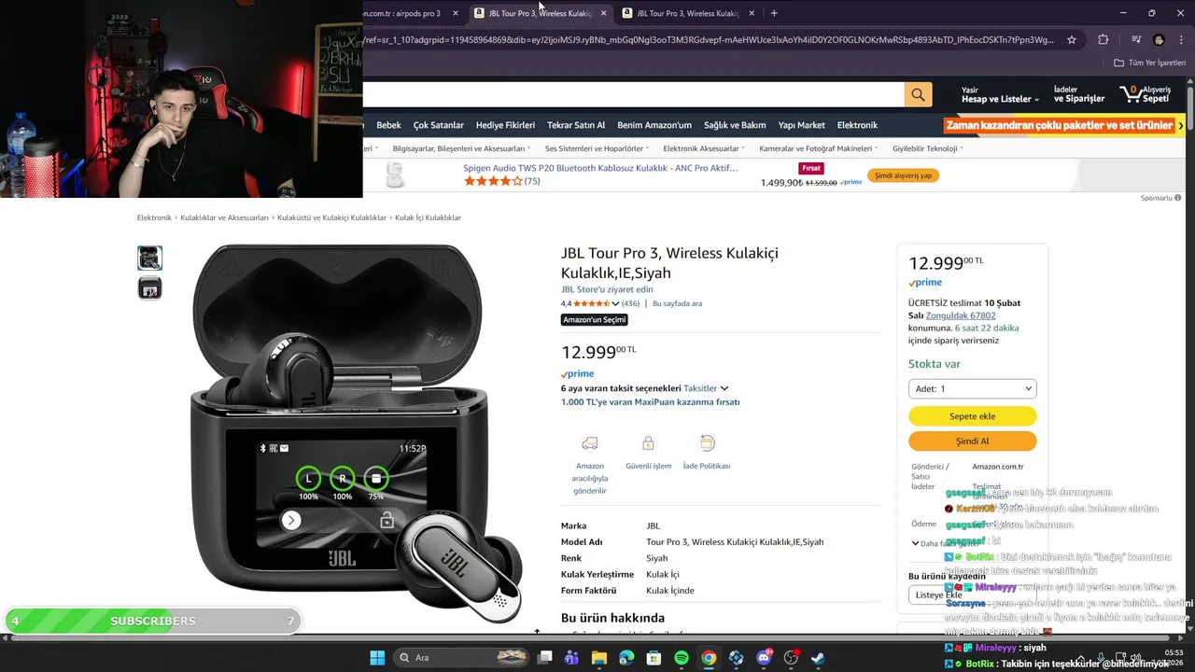This screenshot has height=672, width=1195.
Task: Click the Sepete ekle button
Action: coord(972,416)
